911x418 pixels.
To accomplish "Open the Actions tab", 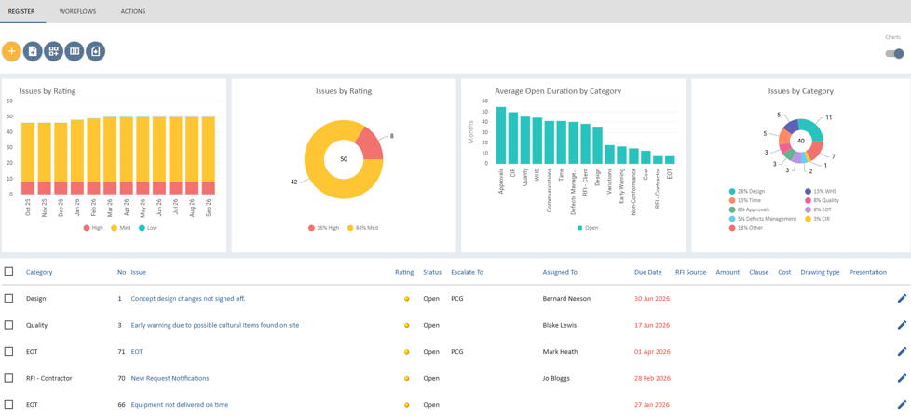I will (133, 11).
